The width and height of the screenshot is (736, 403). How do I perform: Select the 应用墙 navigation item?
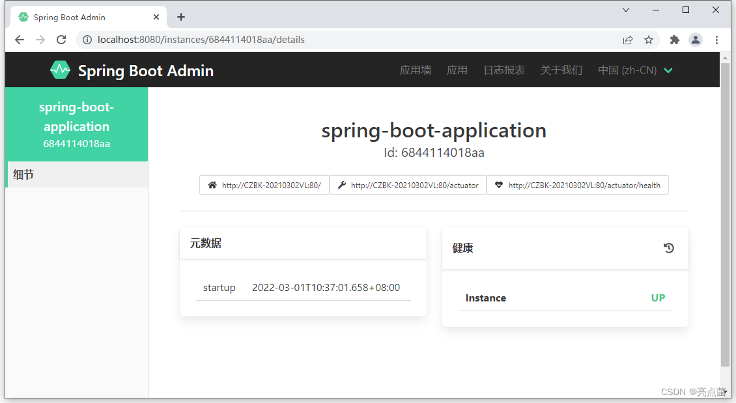click(415, 70)
